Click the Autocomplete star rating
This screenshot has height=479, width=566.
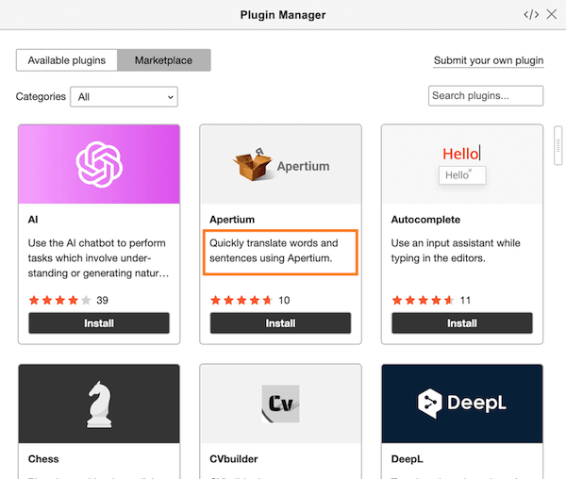[x=423, y=300]
